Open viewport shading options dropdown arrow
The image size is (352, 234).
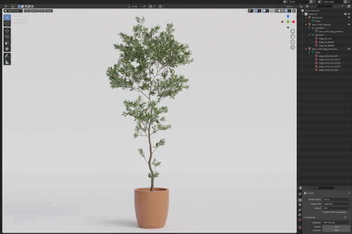[x=290, y=11]
